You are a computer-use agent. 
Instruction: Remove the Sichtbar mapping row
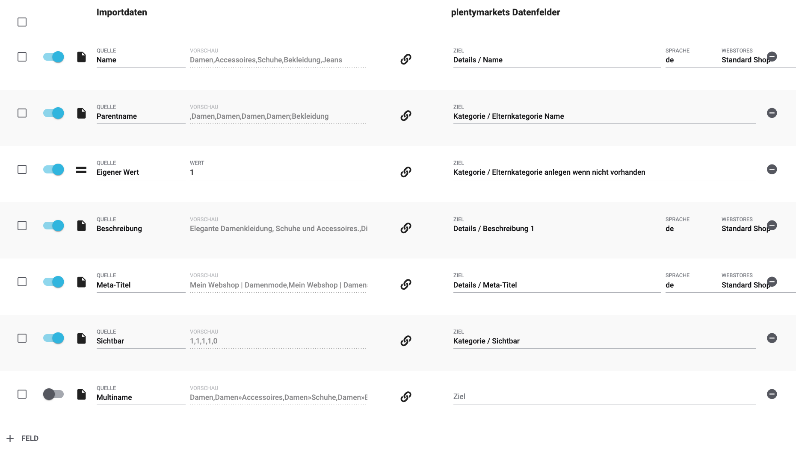[772, 338]
